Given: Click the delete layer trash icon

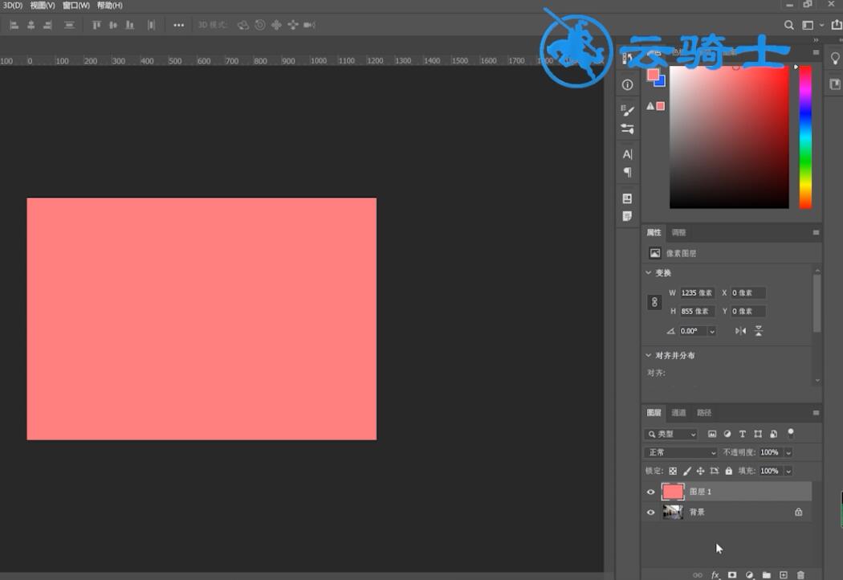Looking at the screenshot, I should [800, 574].
